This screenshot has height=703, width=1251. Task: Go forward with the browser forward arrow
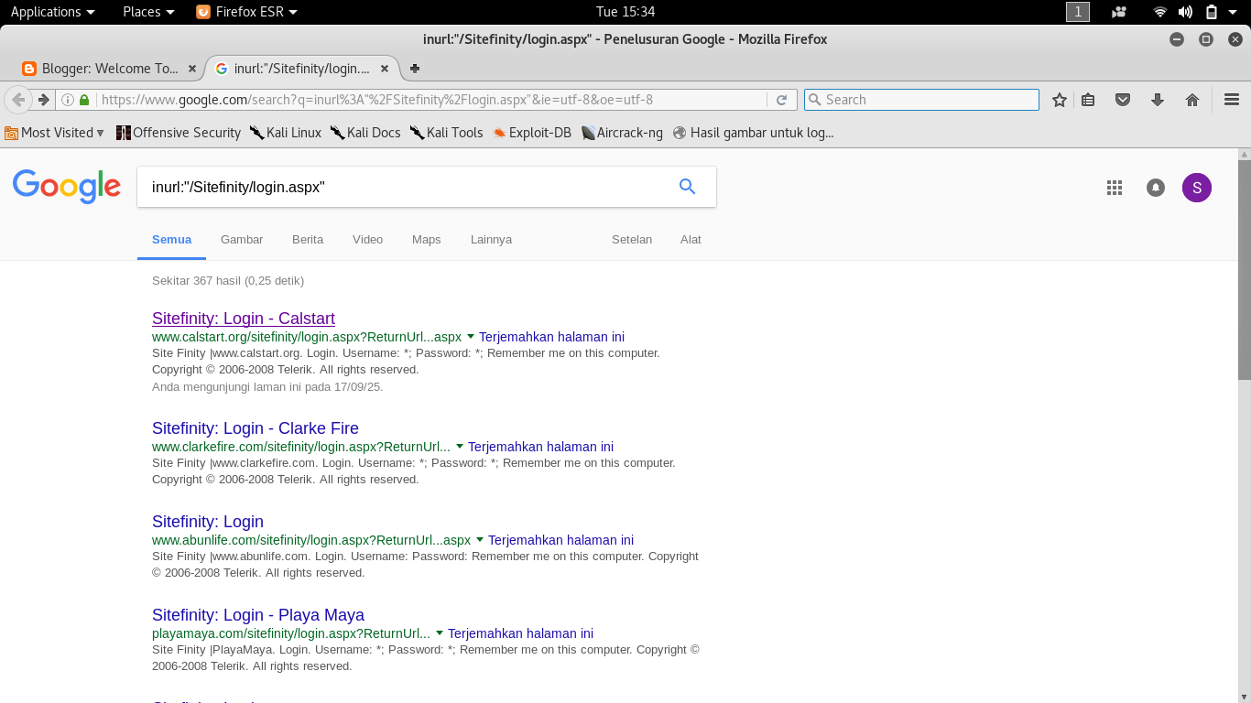[43, 100]
